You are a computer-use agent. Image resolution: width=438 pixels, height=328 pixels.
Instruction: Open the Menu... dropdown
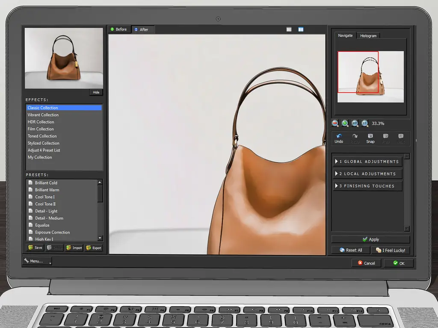[x=37, y=261]
